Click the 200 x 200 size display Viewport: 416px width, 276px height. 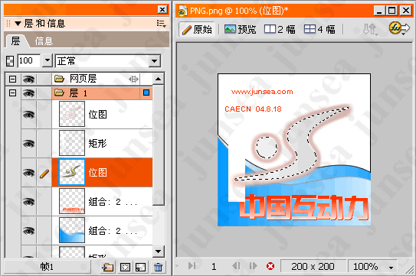click(x=313, y=266)
